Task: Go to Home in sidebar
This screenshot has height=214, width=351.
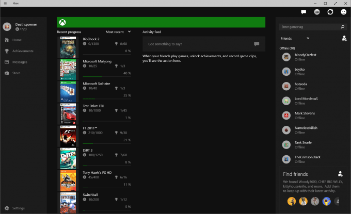Action: tap(17, 40)
